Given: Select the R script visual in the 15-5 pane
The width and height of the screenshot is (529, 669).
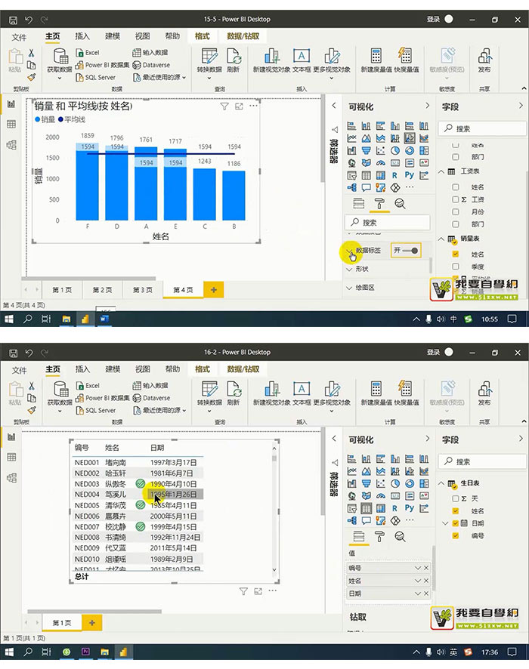Looking at the screenshot, I should (x=394, y=175).
